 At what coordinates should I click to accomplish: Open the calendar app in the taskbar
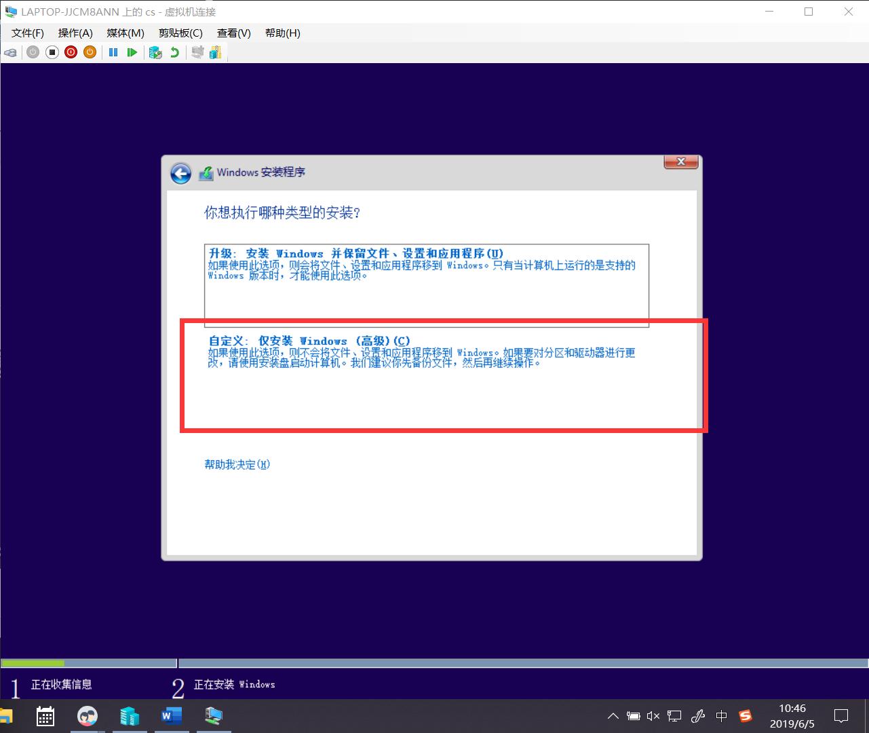pos(45,716)
